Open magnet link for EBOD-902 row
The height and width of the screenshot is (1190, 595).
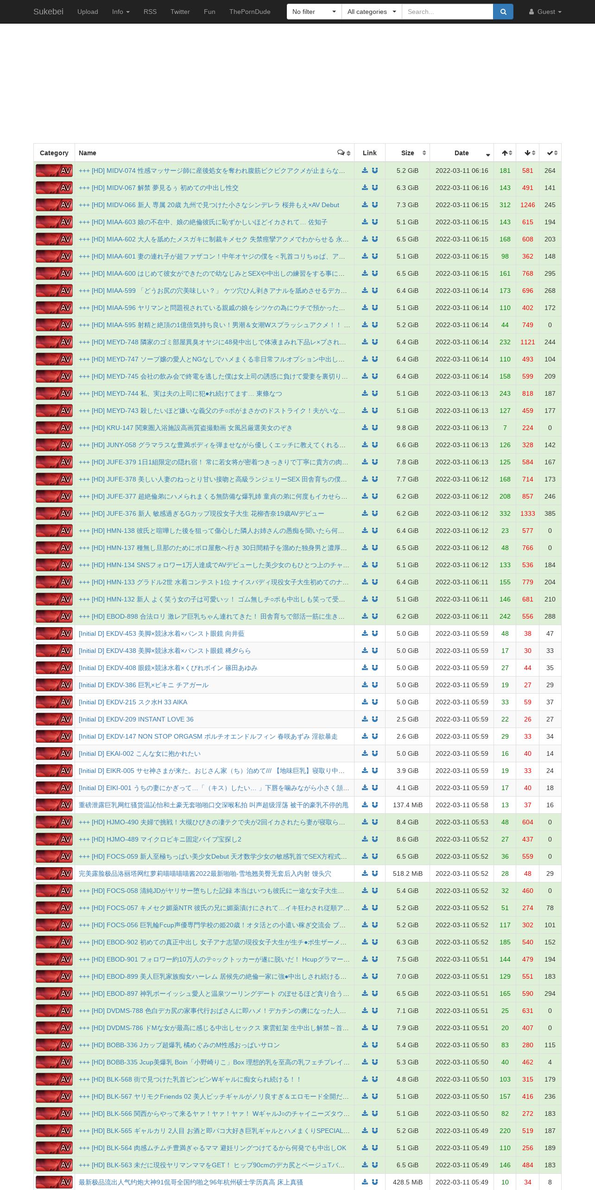[x=375, y=942]
